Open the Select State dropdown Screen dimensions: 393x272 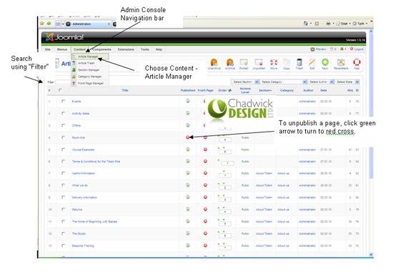click(x=347, y=82)
